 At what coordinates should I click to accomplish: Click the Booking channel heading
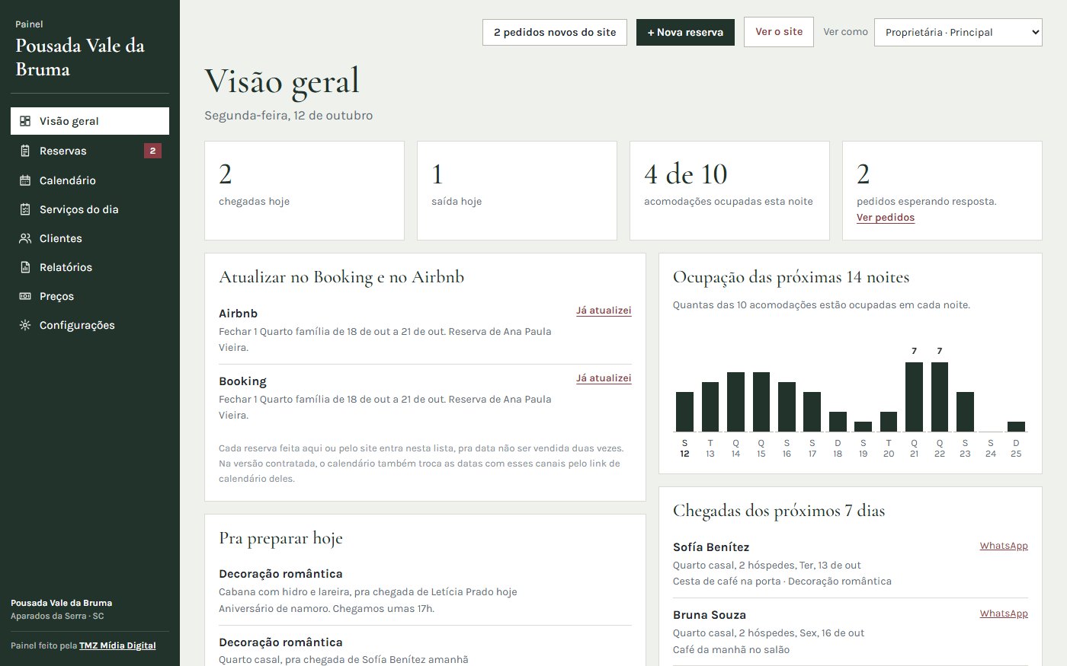[x=242, y=381]
